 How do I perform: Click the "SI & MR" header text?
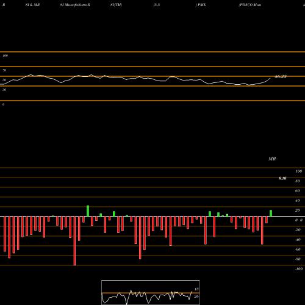tap(32, 5)
